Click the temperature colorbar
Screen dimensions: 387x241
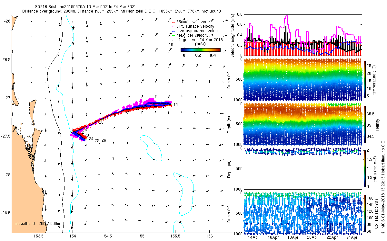(365, 79)
